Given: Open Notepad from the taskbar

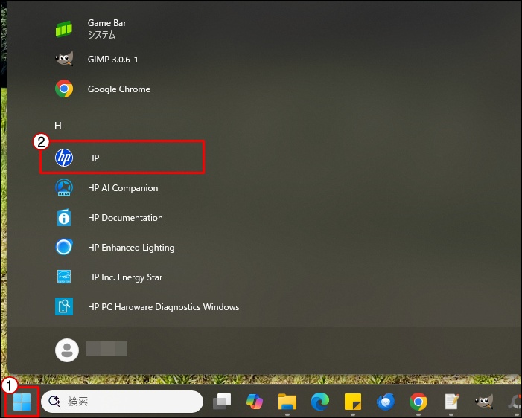Looking at the screenshot, I should coord(451,402).
